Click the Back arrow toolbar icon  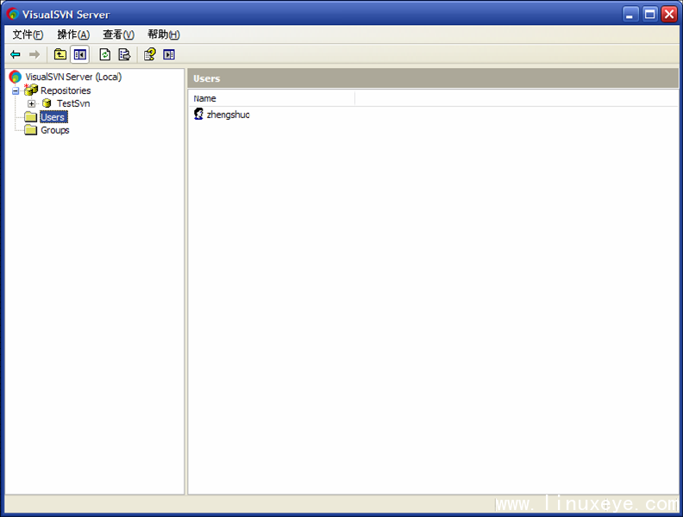coord(16,54)
